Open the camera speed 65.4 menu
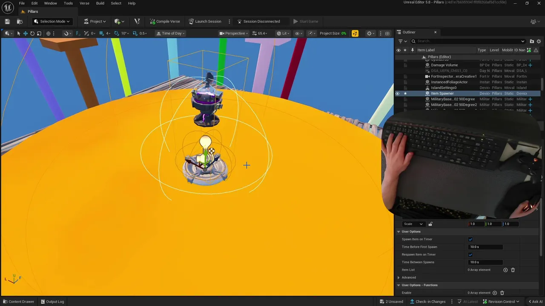The width and height of the screenshot is (545, 306). 260,33
